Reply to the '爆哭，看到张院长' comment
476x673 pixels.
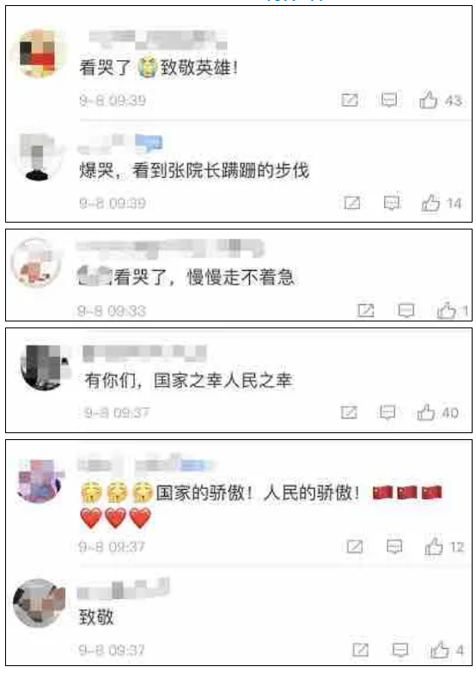[x=392, y=203]
